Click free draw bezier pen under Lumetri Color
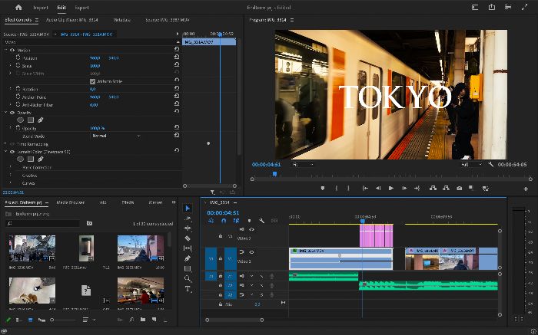538x335 pixels. tap(41, 159)
